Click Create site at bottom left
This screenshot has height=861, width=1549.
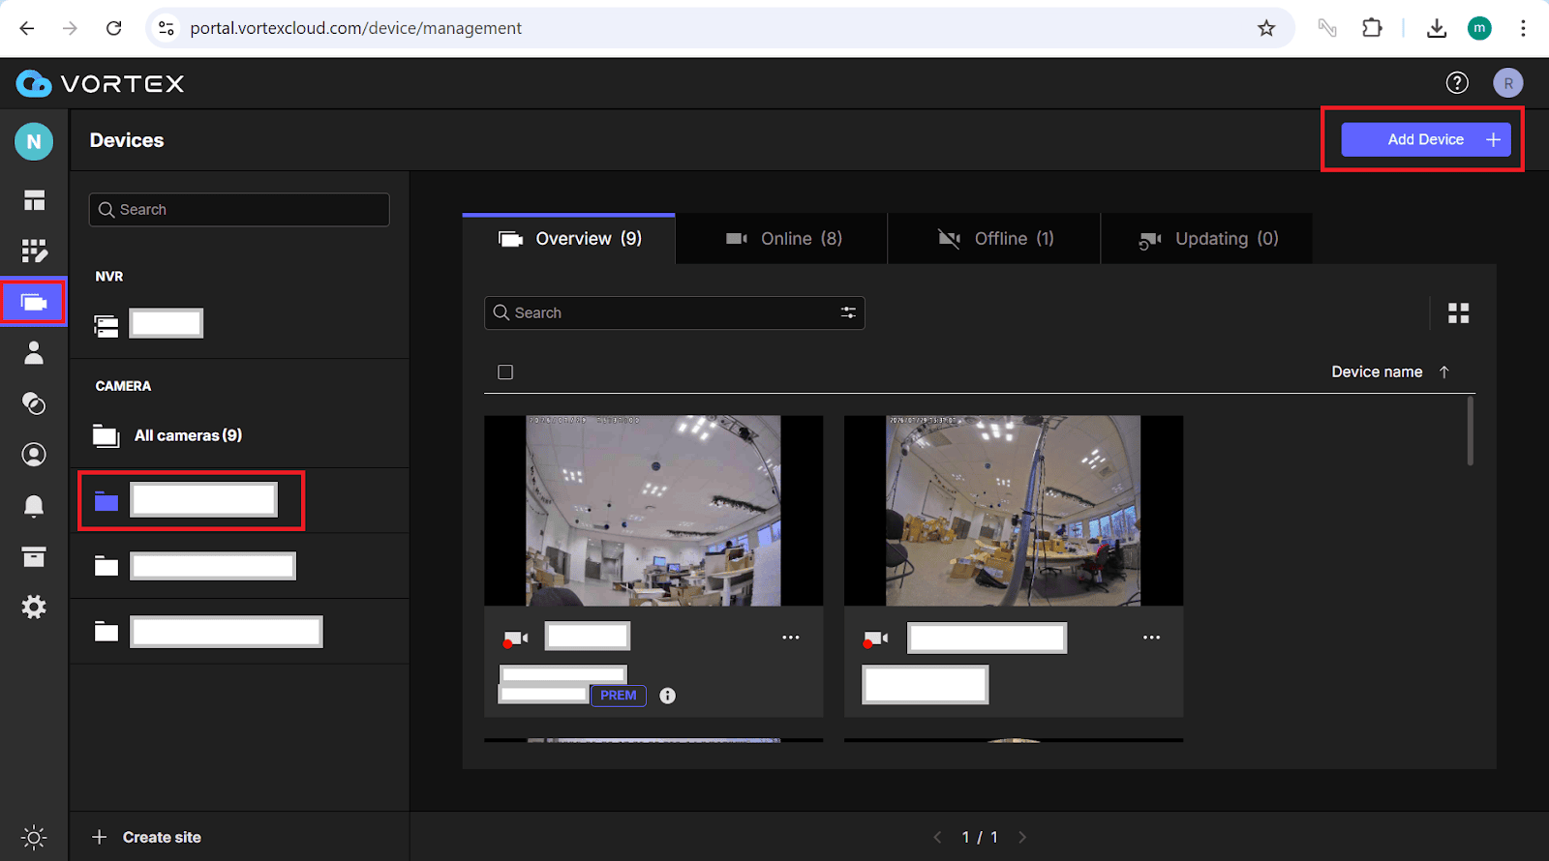pyautogui.click(x=146, y=837)
